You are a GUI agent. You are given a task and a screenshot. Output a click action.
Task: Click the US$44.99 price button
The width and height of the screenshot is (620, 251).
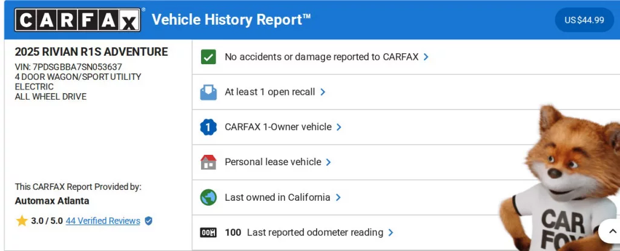pos(584,20)
